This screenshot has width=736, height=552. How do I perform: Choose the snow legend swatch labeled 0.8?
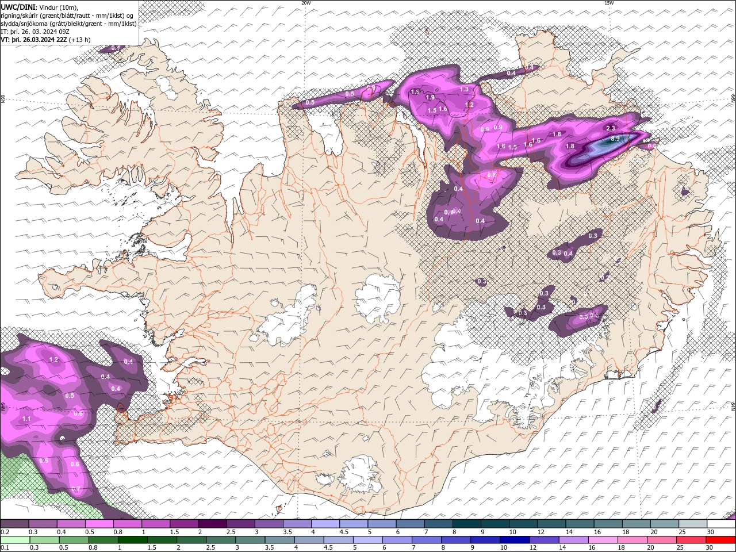click(x=128, y=524)
